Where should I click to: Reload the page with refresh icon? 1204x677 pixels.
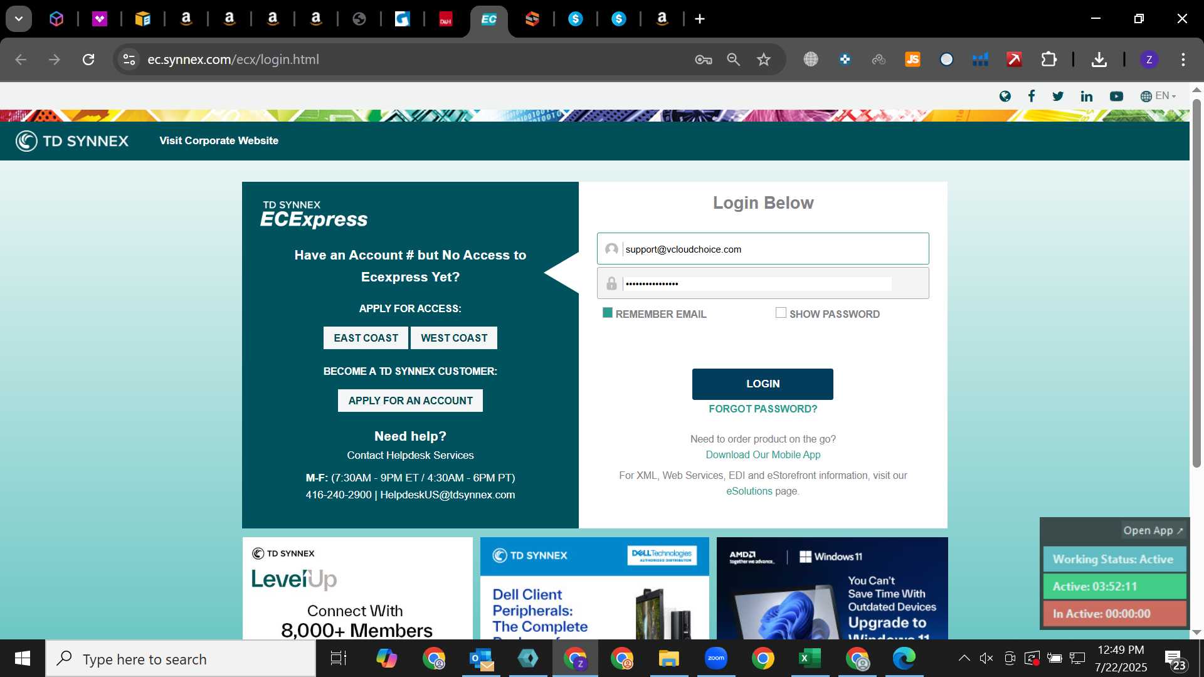[x=88, y=60]
